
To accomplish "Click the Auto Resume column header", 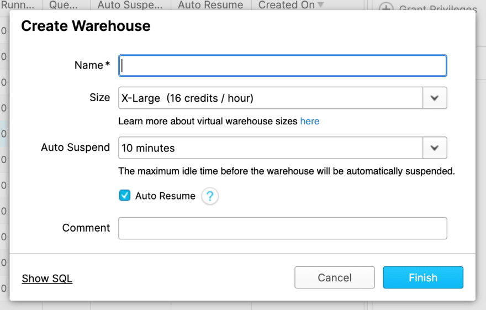I will coord(210,5).
